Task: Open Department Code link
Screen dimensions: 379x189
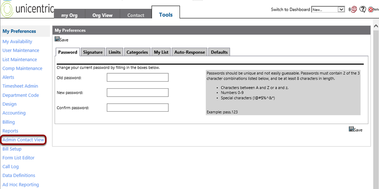Action: (20, 95)
